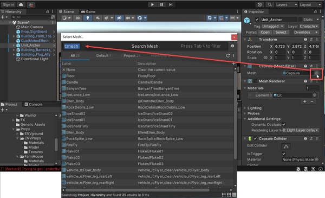Click the Open prefab button

pyautogui.click(x=265, y=33)
